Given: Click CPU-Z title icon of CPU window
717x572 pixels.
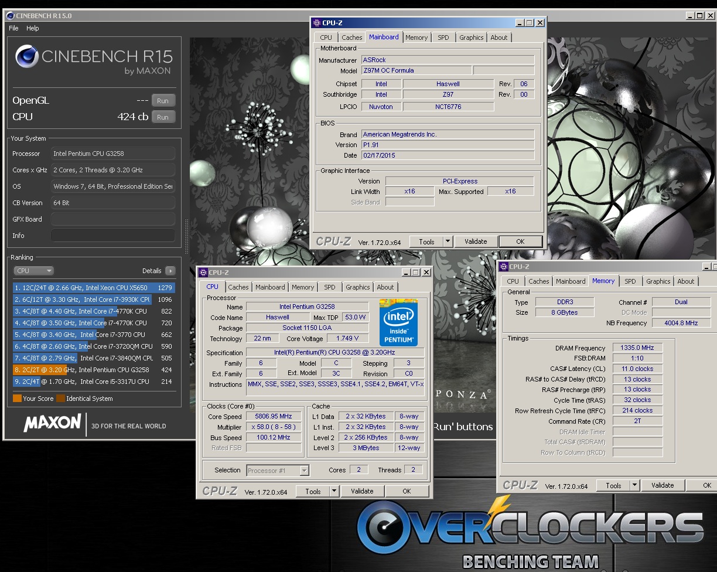Looking at the screenshot, I should [203, 273].
